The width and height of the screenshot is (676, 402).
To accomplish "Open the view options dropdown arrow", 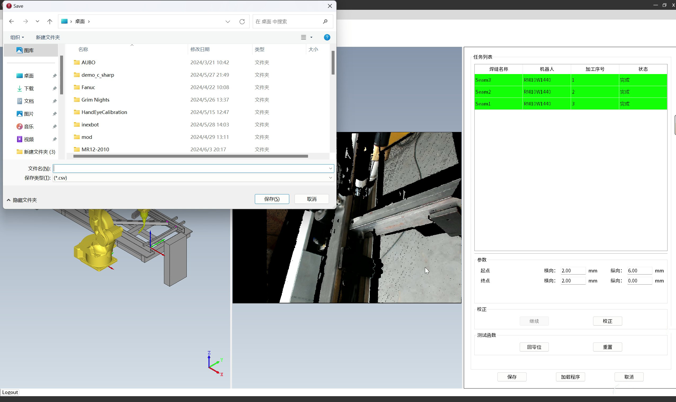I will coord(312,37).
